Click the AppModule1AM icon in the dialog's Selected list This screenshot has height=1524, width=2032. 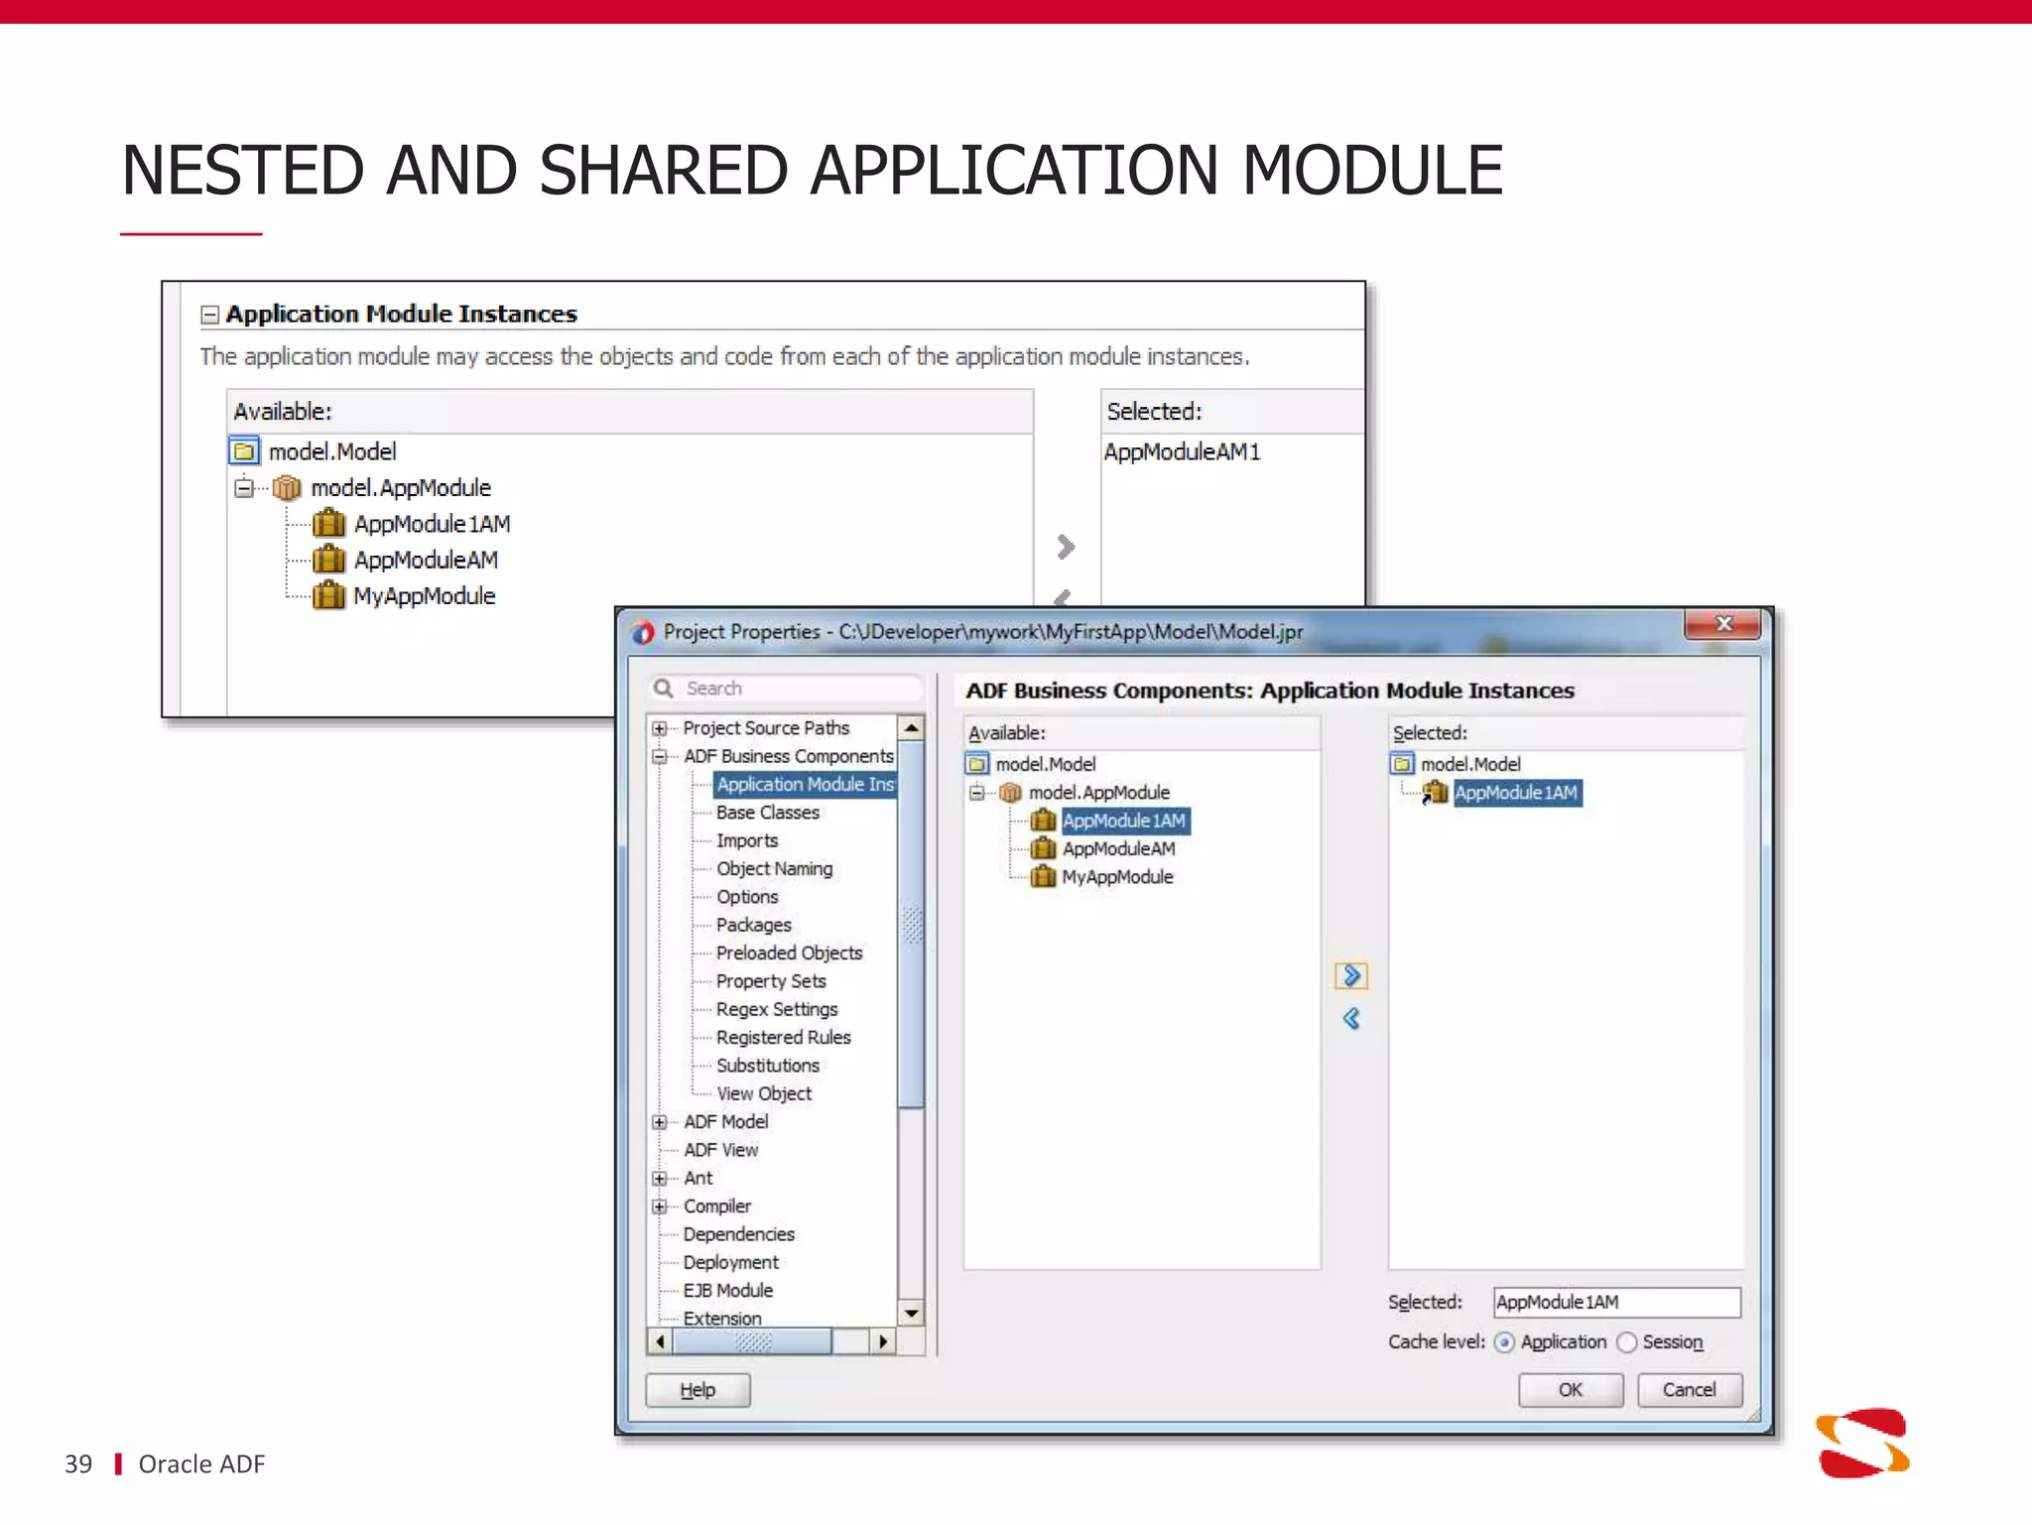coord(1435,793)
